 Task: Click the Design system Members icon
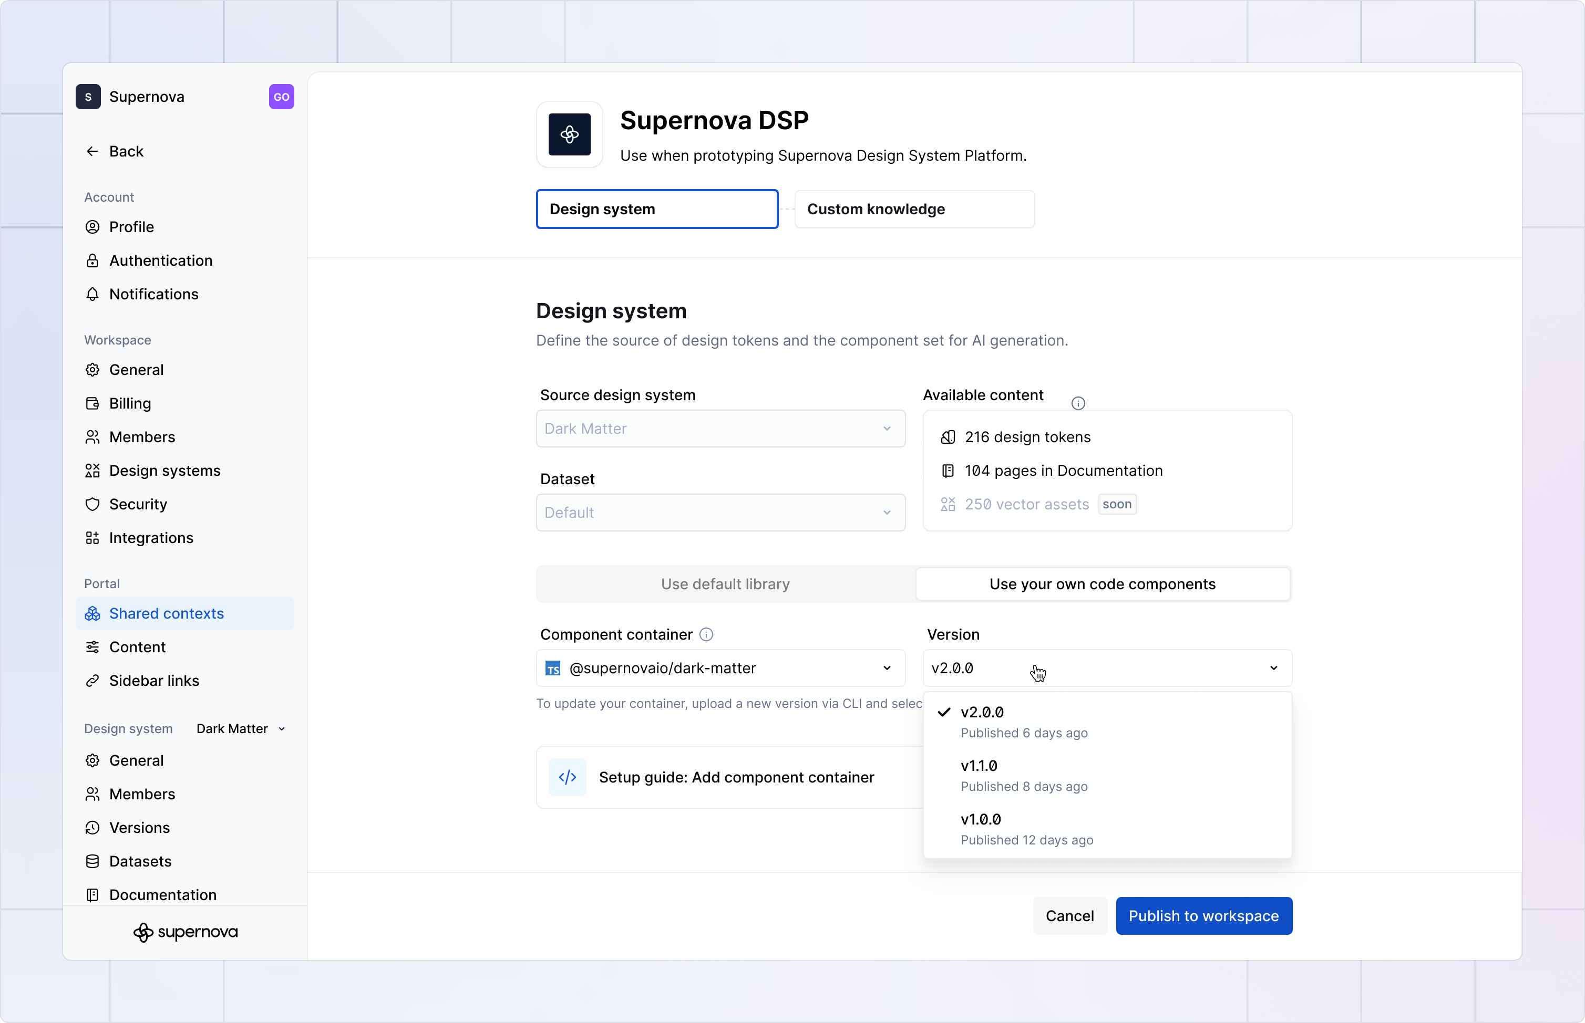pyautogui.click(x=92, y=795)
